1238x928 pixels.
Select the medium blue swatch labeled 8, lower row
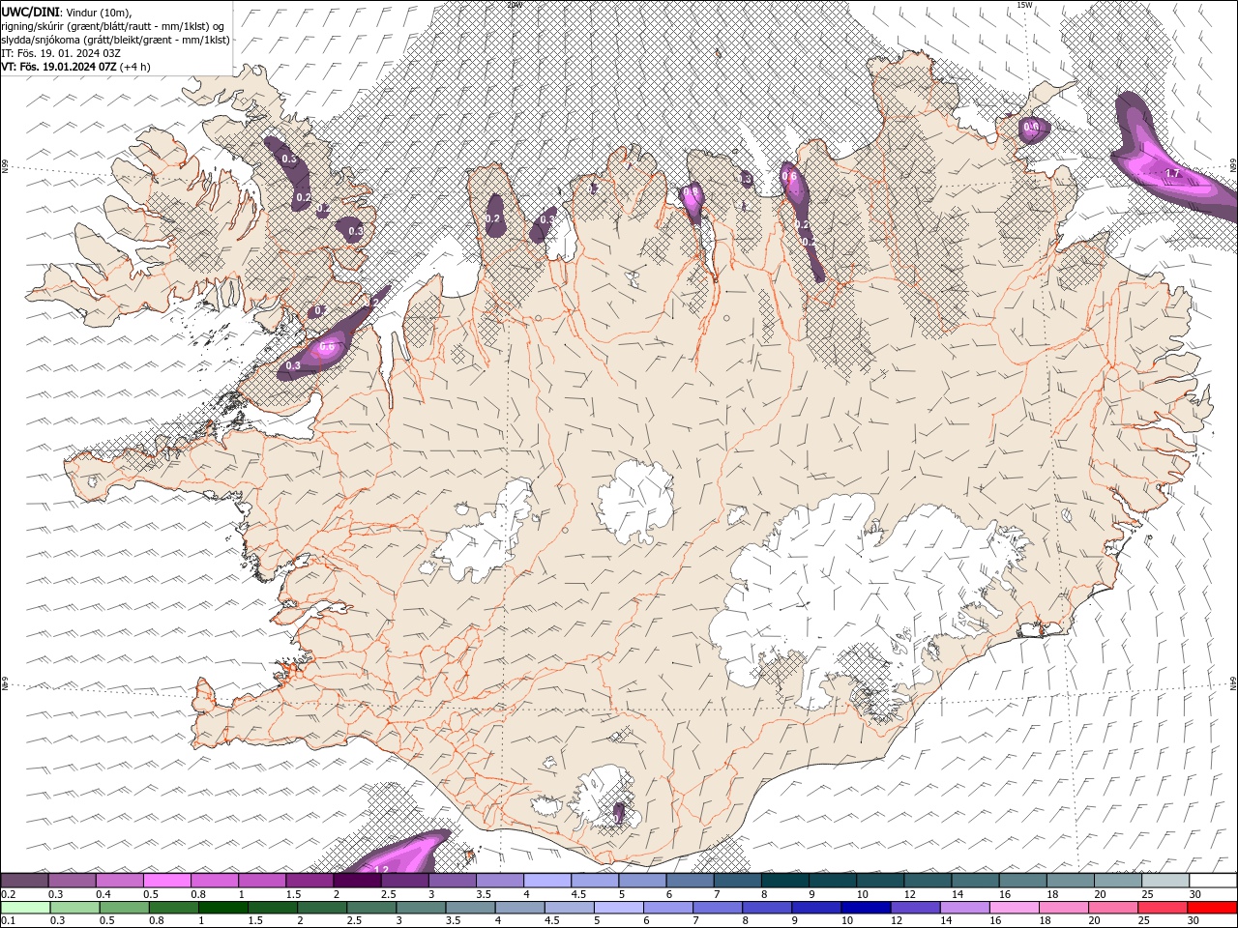pos(767,908)
